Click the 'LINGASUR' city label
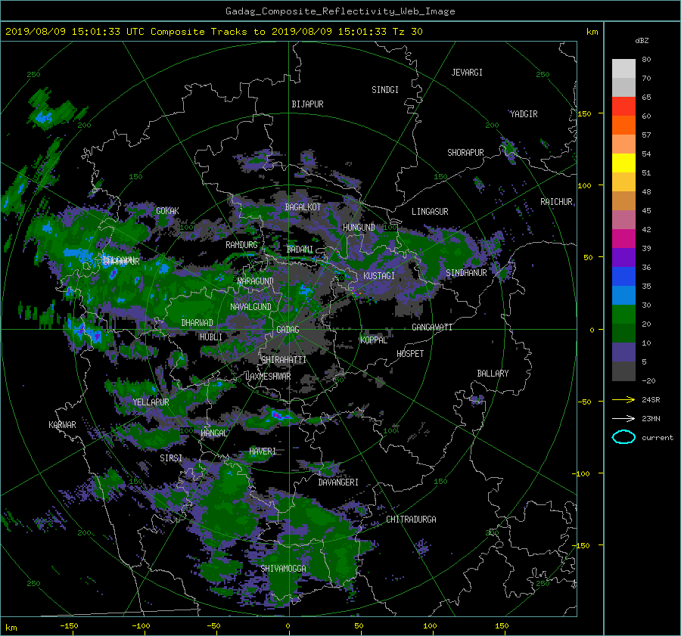681x636 pixels. coord(430,212)
